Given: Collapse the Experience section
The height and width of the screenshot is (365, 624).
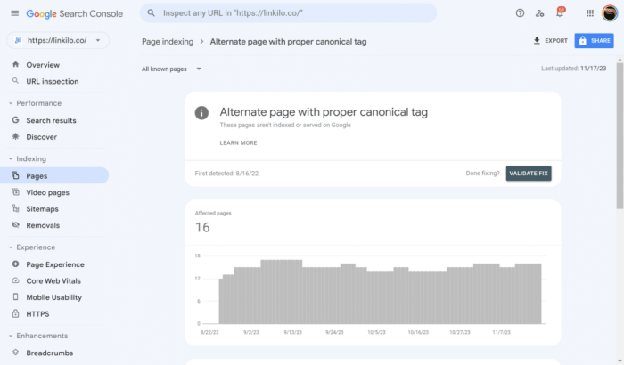Looking at the screenshot, I should (x=11, y=247).
